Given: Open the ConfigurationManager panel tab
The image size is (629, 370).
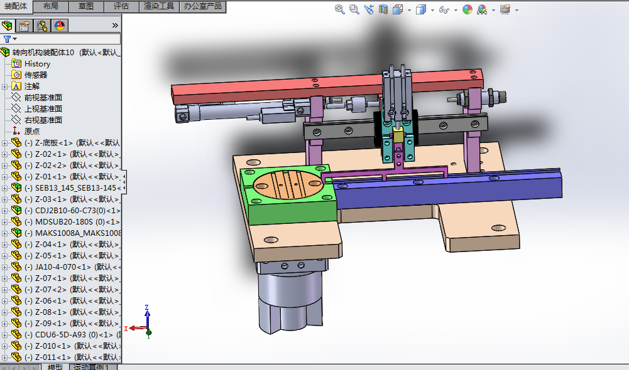Looking at the screenshot, I should [42, 26].
